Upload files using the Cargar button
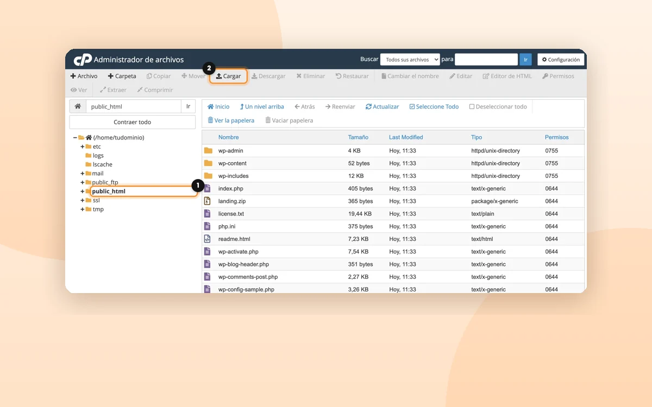 (x=228, y=76)
